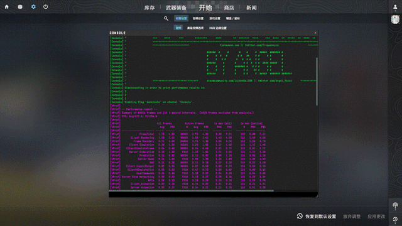The height and width of the screenshot is (226, 402).
Task: Click the console horizontal scrollbar
Action: [x=192, y=191]
